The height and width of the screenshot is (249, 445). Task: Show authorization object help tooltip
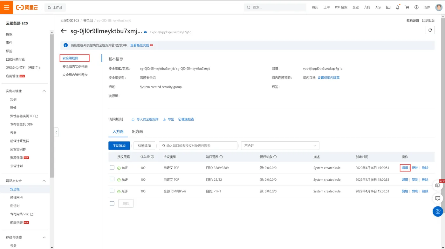pyautogui.click(x=275, y=157)
